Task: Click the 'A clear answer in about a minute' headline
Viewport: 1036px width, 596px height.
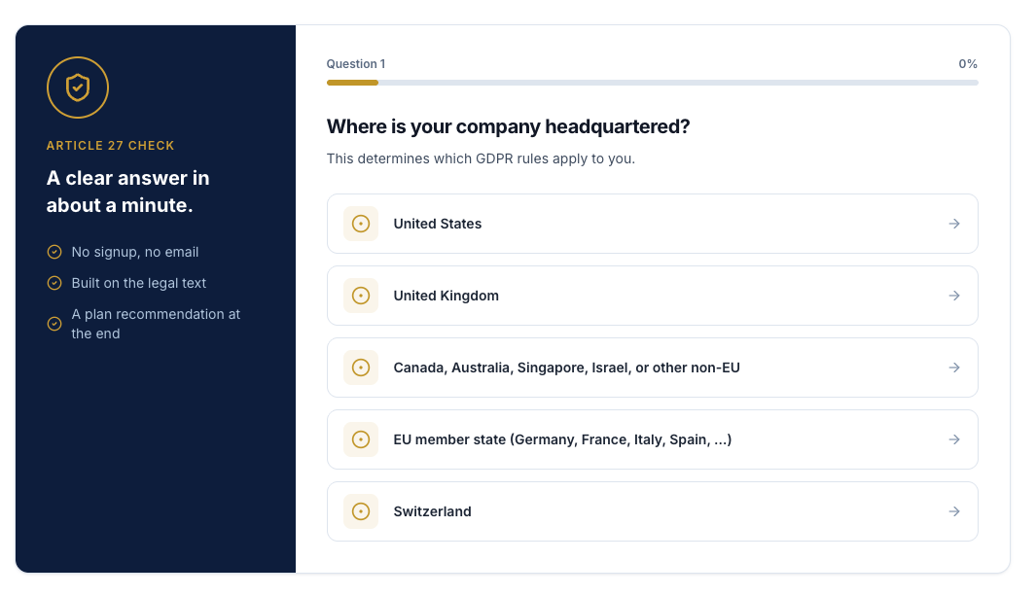Action: coord(128,192)
